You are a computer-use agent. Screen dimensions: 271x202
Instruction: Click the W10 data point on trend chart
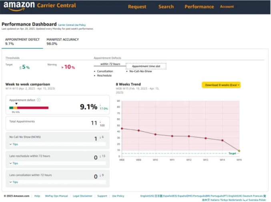155,135
